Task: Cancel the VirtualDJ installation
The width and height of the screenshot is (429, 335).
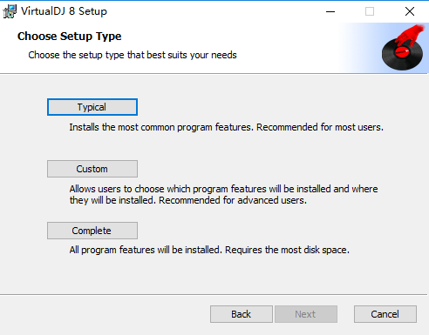Action: tap(385, 314)
